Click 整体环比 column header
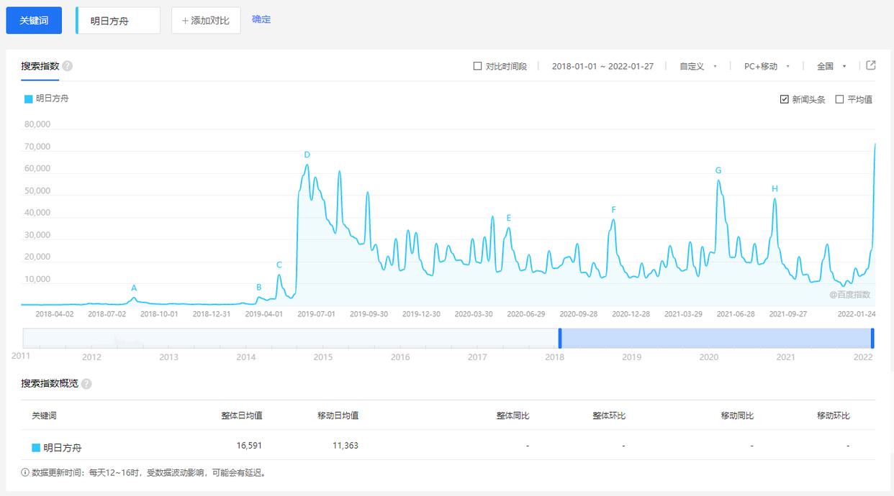The image size is (894, 496). (x=609, y=415)
